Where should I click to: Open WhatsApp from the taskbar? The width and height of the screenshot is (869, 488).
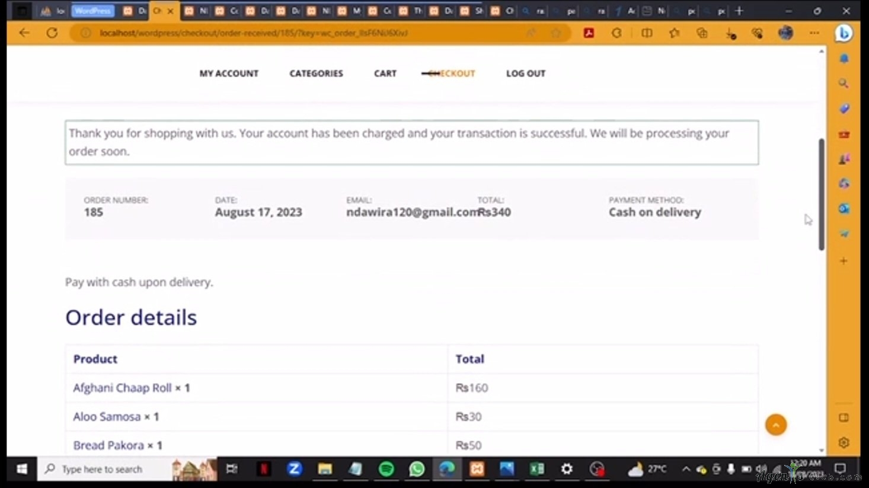(417, 469)
